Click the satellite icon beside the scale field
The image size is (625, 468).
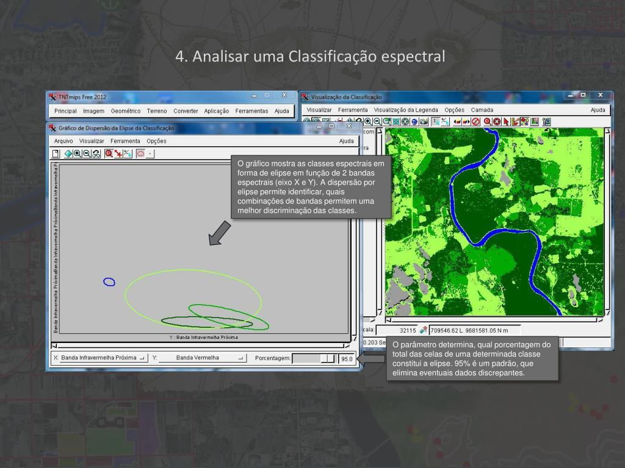click(x=424, y=330)
